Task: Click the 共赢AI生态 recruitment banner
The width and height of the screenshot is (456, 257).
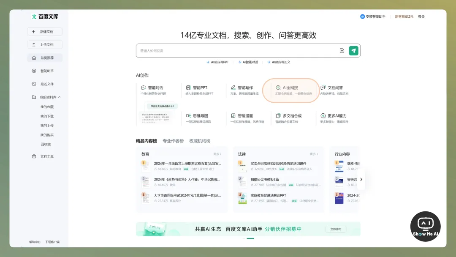Action: pos(248,229)
